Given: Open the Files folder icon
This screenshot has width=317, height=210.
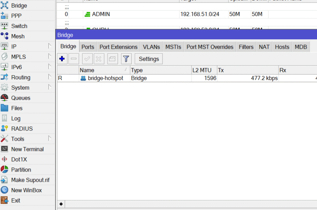Looking at the screenshot, I should pos(5,108).
